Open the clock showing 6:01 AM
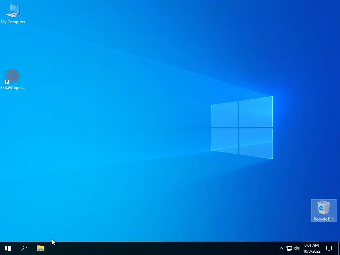The width and height of the screenshot is (340, 255). pyautogui.click(x=311, y=248)
